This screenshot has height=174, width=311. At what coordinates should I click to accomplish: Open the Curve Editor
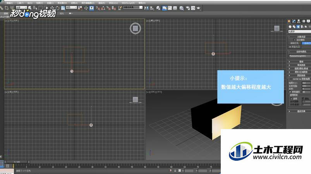pos(170,8)
